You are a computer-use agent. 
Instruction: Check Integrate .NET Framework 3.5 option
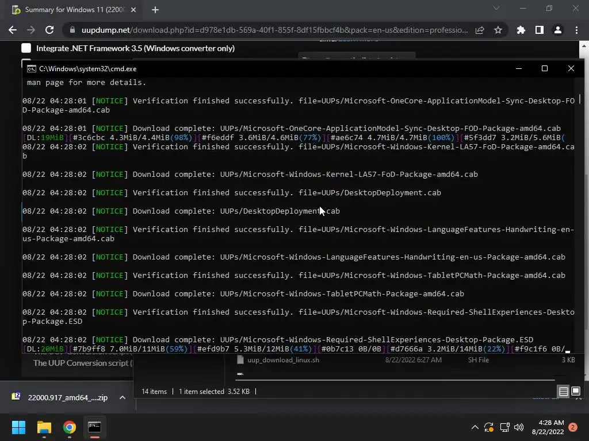pos(26,48)
